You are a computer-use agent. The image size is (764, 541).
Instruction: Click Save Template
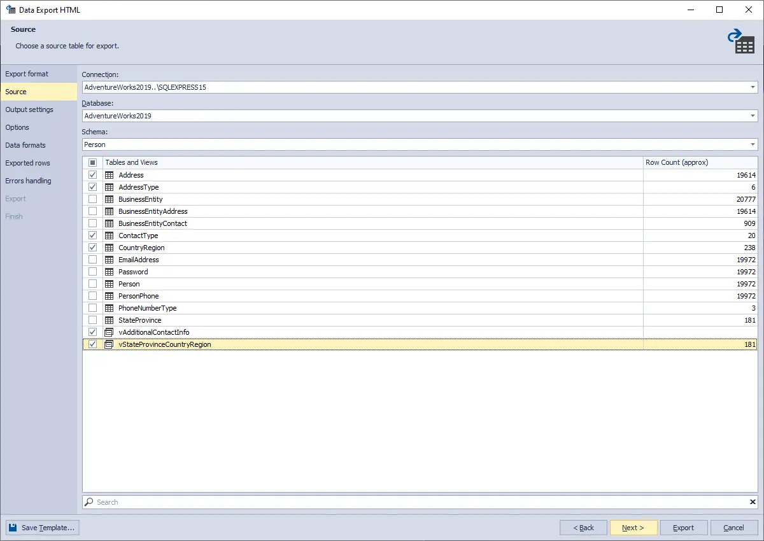pos(42,527)
